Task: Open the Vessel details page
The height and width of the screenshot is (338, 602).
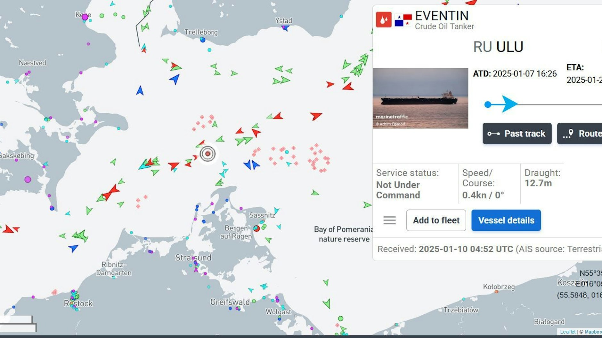Action: (506, 220)
